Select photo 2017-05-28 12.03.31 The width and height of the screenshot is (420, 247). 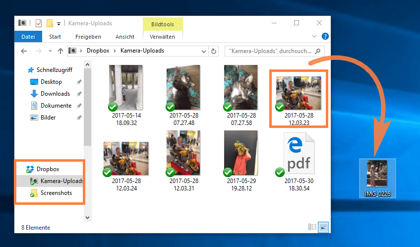coord(184,161)
